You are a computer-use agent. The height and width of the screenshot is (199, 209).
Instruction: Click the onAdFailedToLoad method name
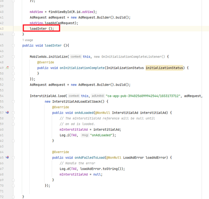[x=90, y=158]
